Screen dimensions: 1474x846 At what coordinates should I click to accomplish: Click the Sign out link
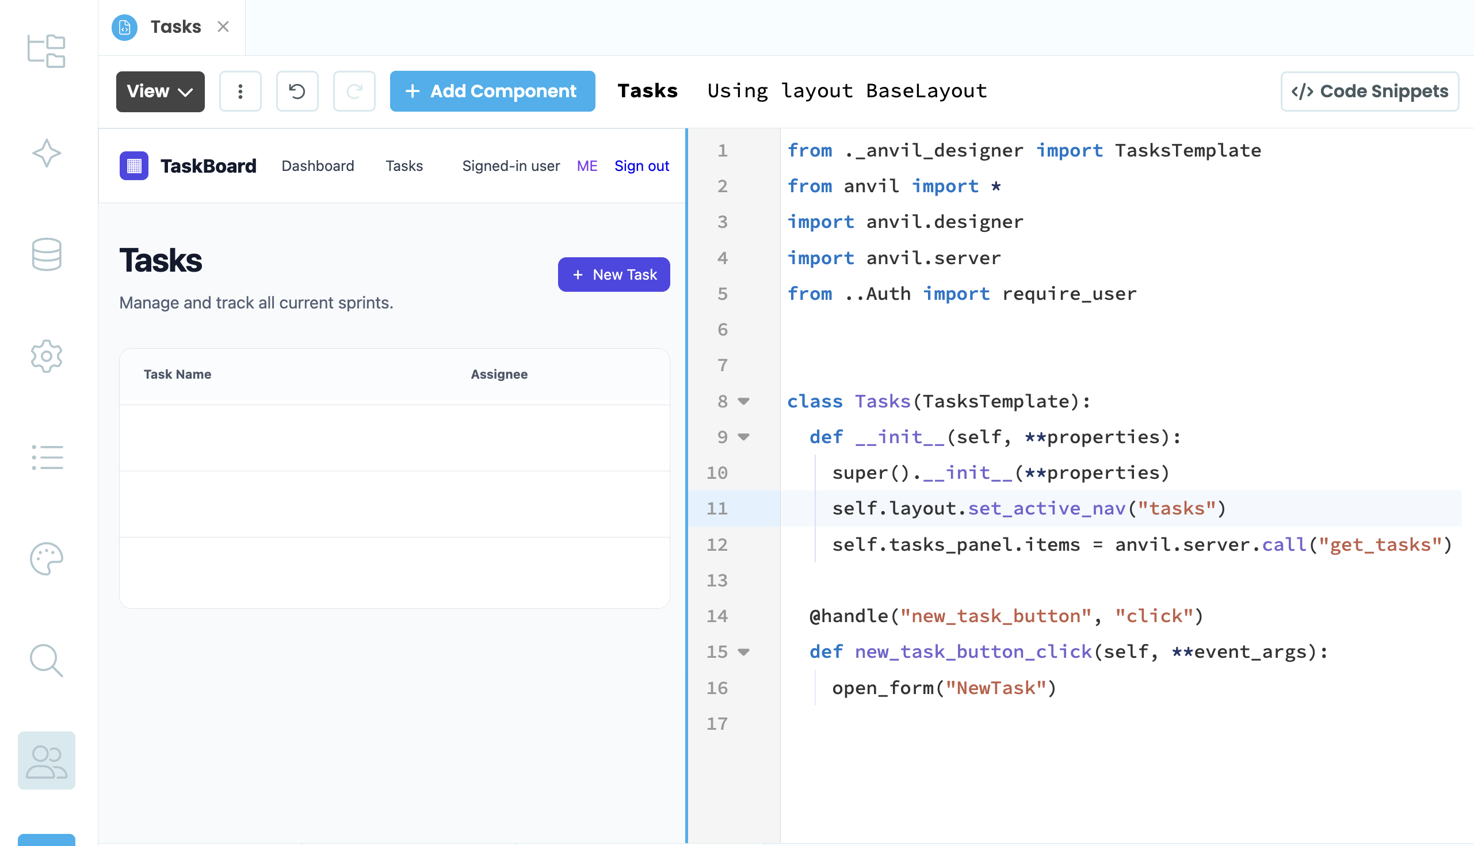[x=641, y=166]
